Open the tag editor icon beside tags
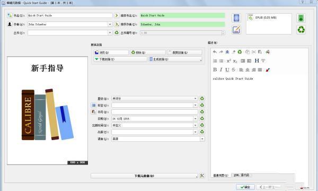Viewport: 318px width, 191px height. coord(93,105)
